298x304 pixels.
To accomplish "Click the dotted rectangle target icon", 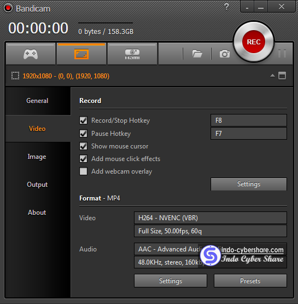I will pos(15,76).
